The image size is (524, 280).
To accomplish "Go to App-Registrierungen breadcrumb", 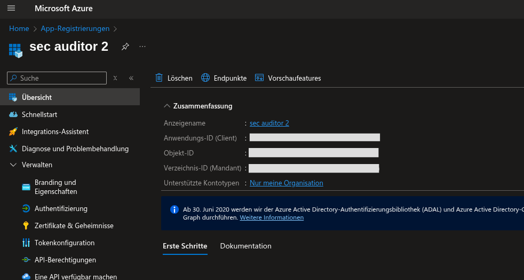I will point(75,28).
